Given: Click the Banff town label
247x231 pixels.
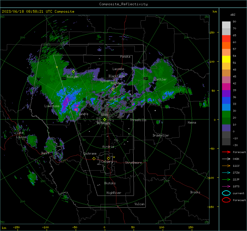Looking at the screenshot, I should [x=45, y=153].
